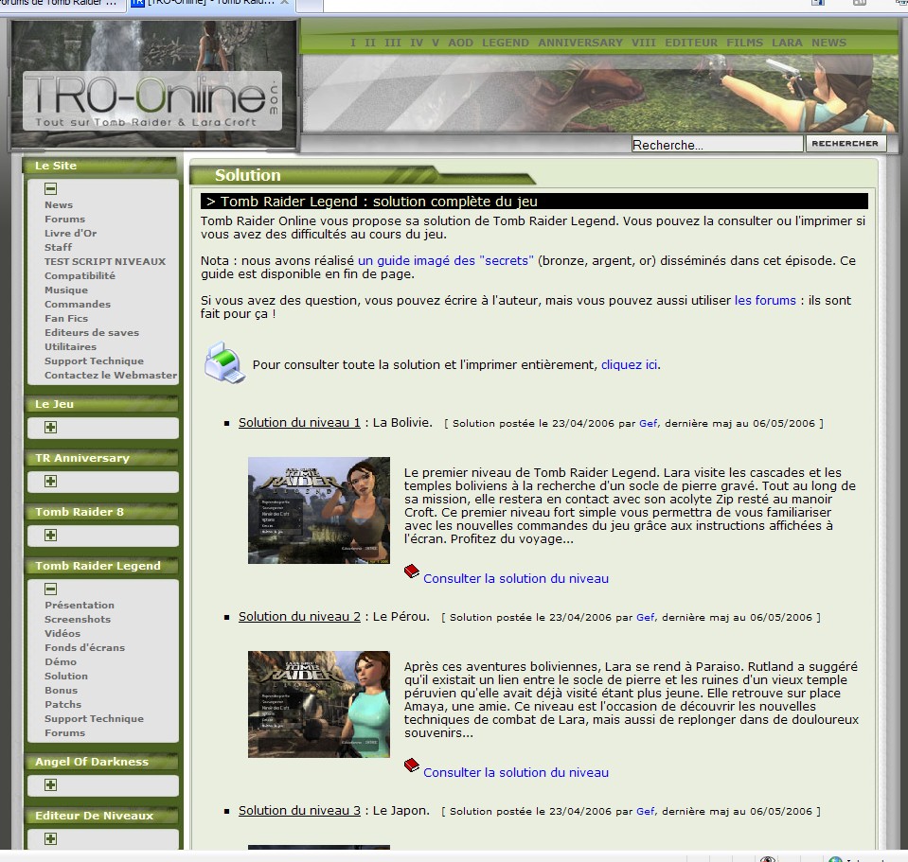908x862 pixels.
Task: Open Livre d'Or in the sidebar
Action: 71,233
